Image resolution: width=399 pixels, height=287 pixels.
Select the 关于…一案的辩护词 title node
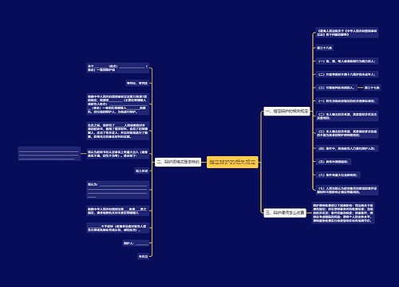117,68
